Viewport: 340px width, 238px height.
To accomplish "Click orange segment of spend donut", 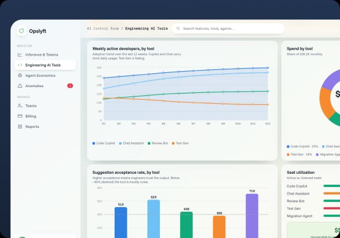I will tap(325, 102).
